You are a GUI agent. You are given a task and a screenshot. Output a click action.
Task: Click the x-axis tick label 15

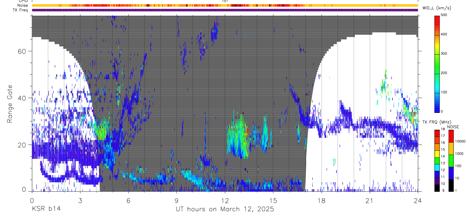pyautogui.click(x=273, y=201)
